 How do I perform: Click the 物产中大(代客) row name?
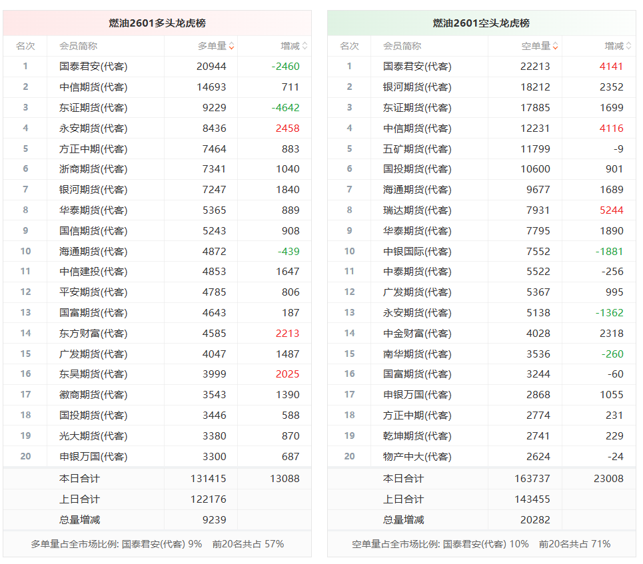[417, 456]
